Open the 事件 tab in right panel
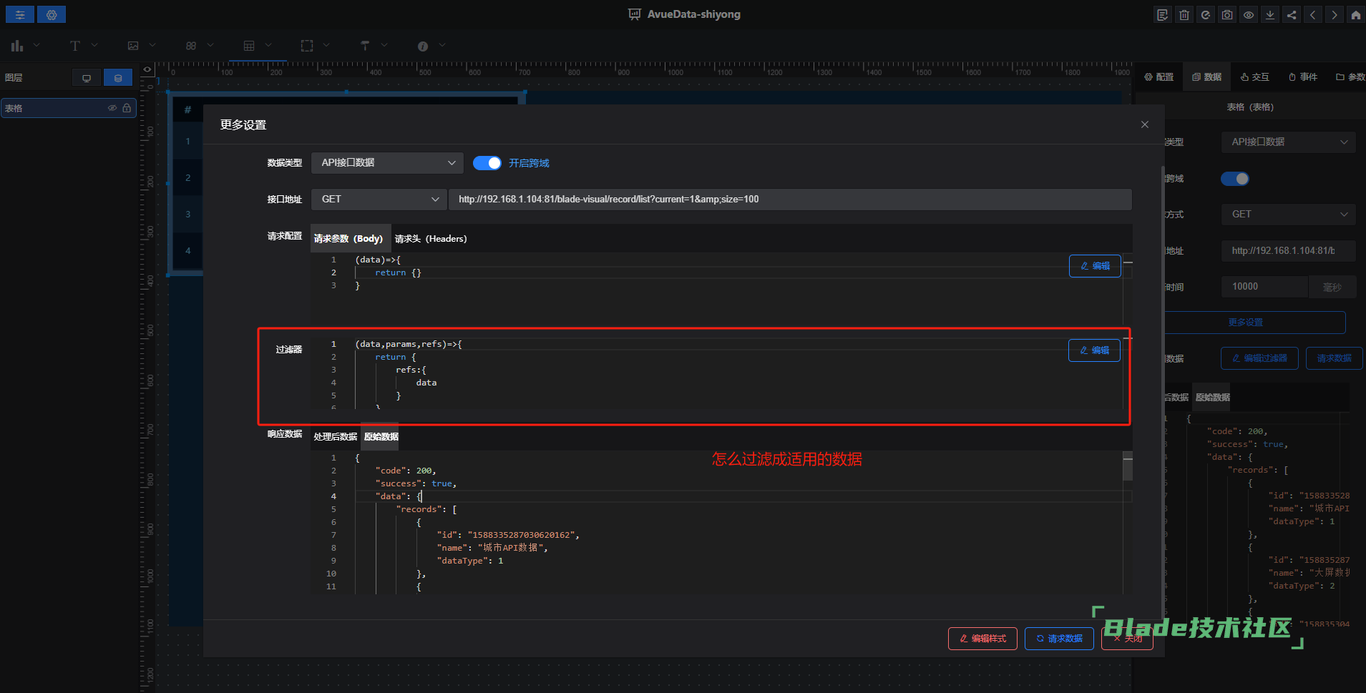The width and height of the screenshot is (1366, 693). pyautogui.click(x=1303, y=77)
